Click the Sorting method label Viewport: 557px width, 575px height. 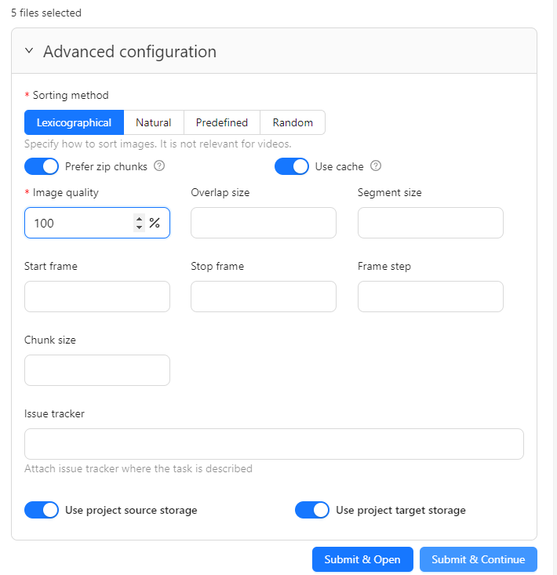(71, 96)
